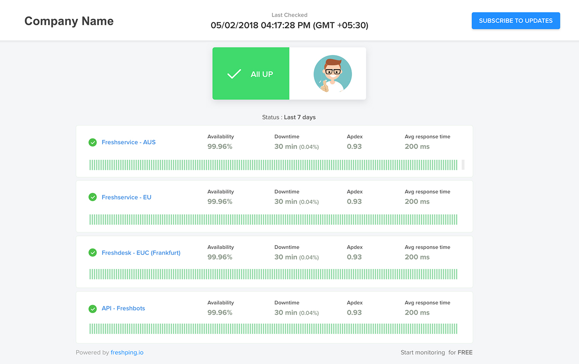Screen dimensions: 579x364
Task: Click the 0.93 Apdex value for Freshservice - AUS
Action: (354, 146)
